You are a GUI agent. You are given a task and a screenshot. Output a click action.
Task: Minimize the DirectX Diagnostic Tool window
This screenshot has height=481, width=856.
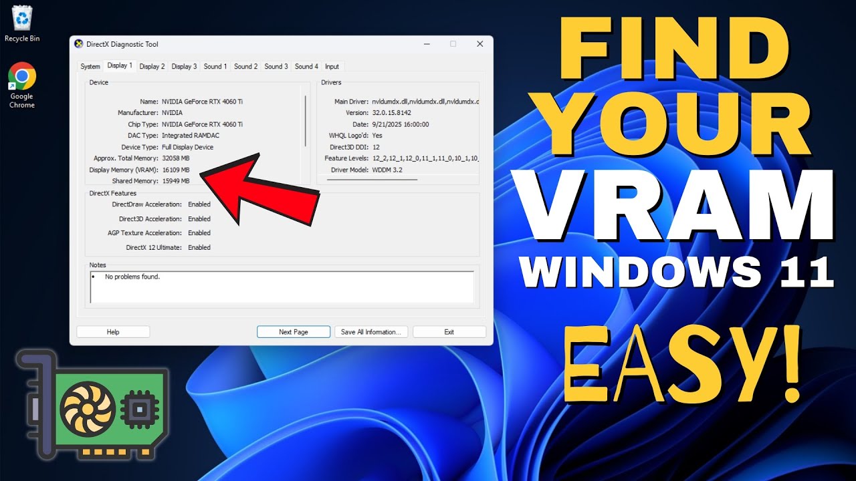click(x=426, y=44)
